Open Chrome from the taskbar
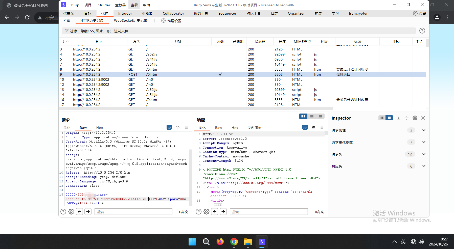The image size is (454, 249). click(234, 242)
